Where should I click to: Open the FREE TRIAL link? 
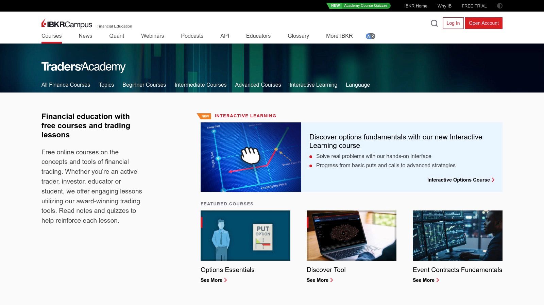click(x=474, y=6)
